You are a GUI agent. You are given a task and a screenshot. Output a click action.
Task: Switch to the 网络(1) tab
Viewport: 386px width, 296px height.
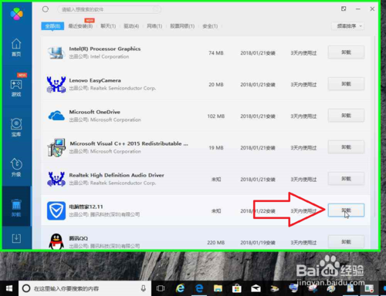point(154,26)
